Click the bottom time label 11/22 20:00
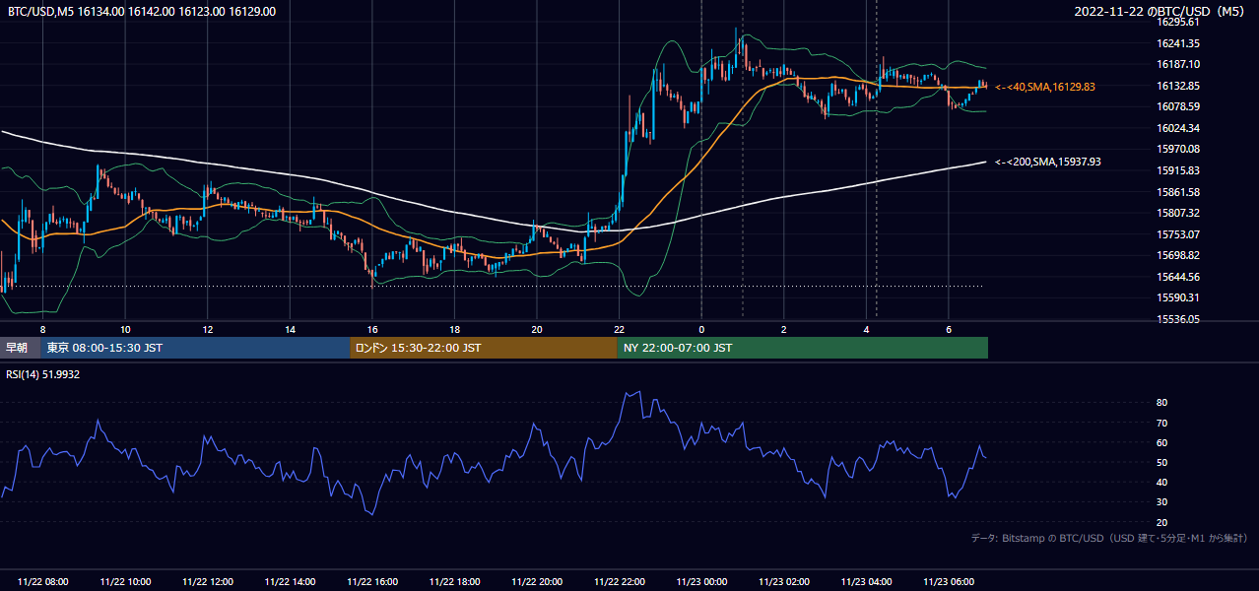 (536, 582)
